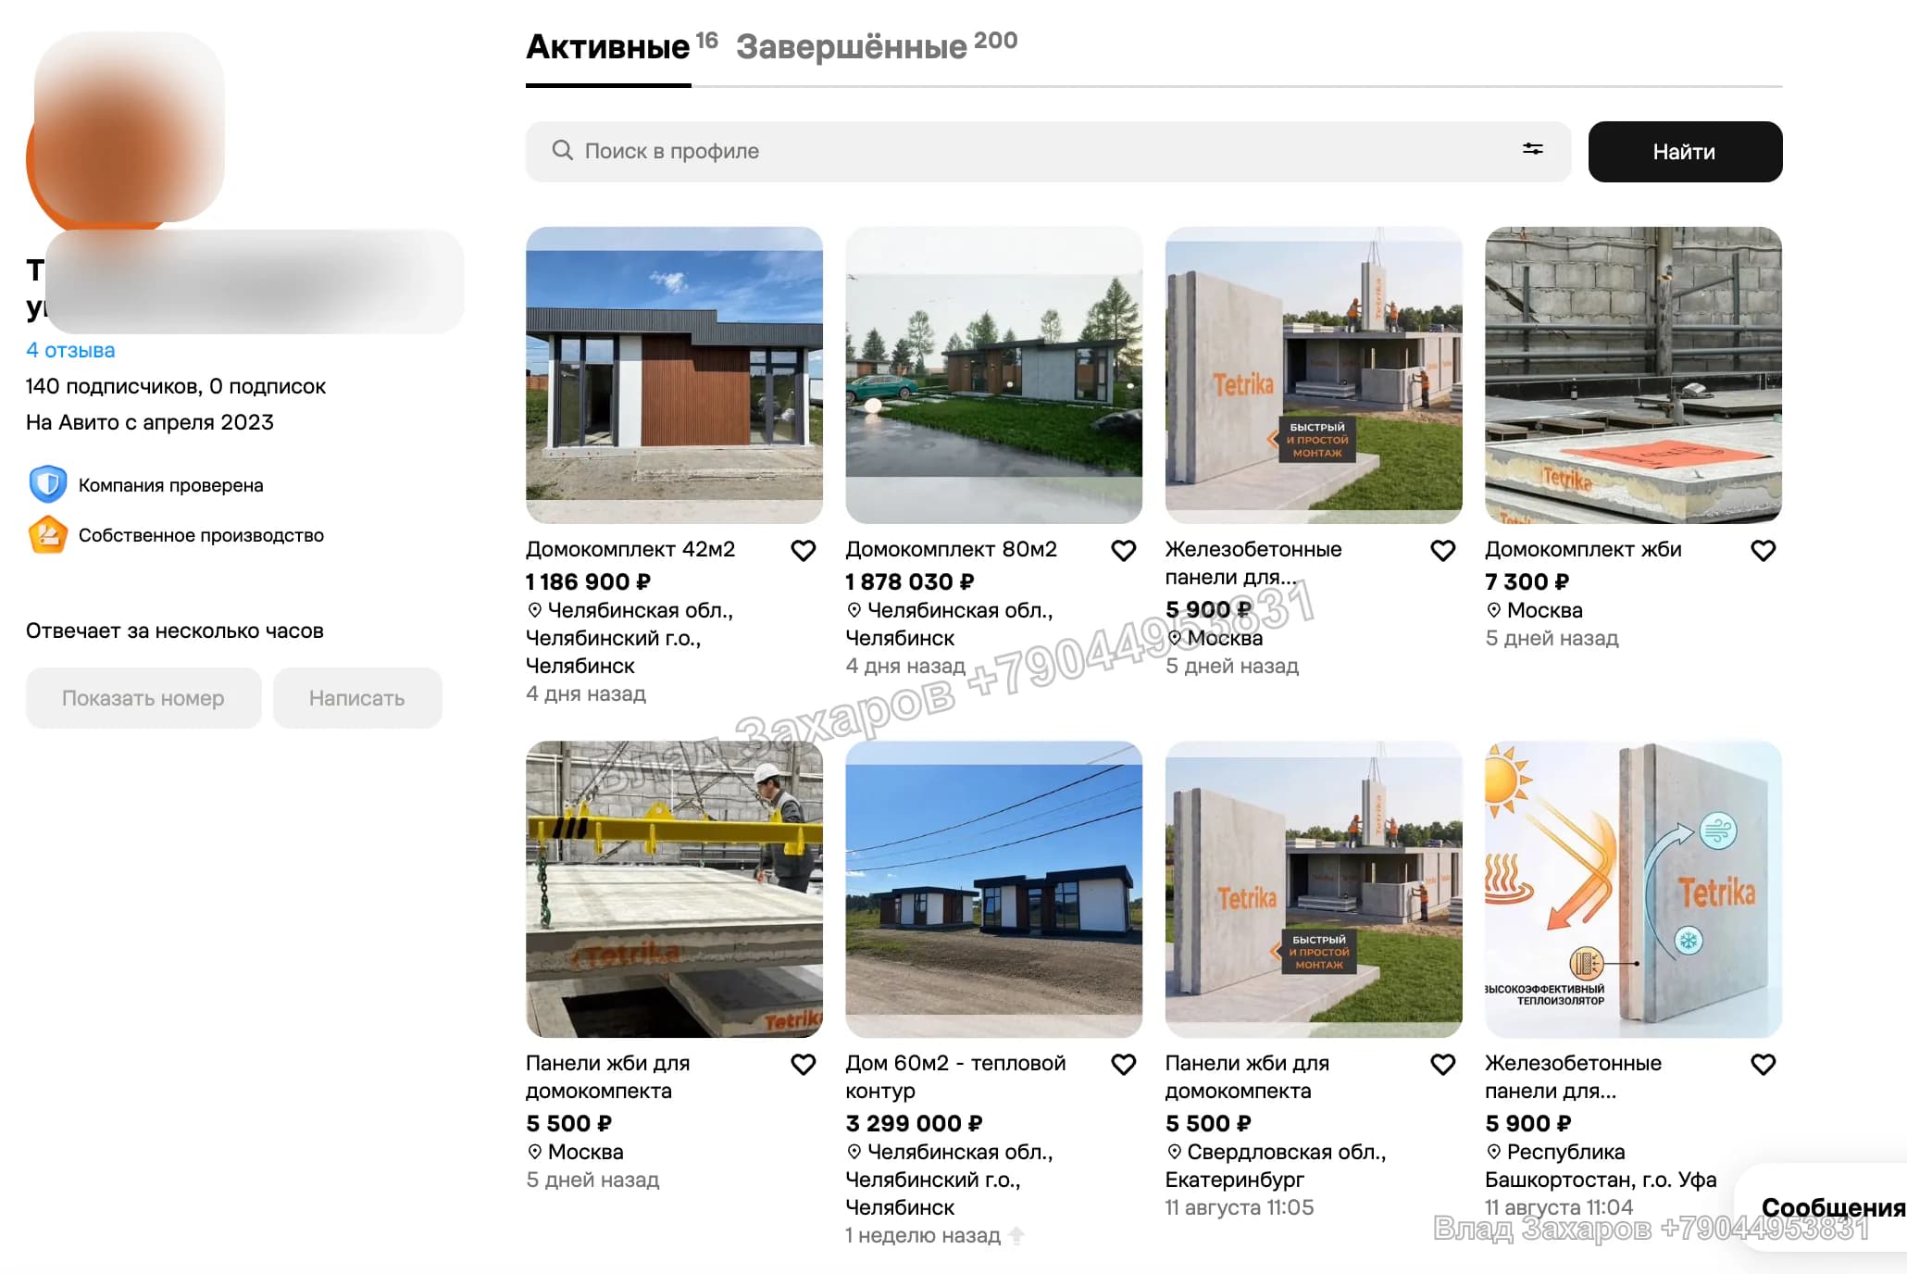Click the magnifier icon in profile search
Image resolution: width=1907 pixels, height=1274 pixels.
562,150
